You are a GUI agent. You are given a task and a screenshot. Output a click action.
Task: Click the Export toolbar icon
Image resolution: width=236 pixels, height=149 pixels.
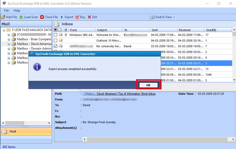point(62,17)
